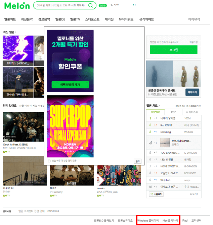Close the popup with 닫기 button
This screenshot has width=213, height=225.
pyautogui.click(x=137, y=161)
